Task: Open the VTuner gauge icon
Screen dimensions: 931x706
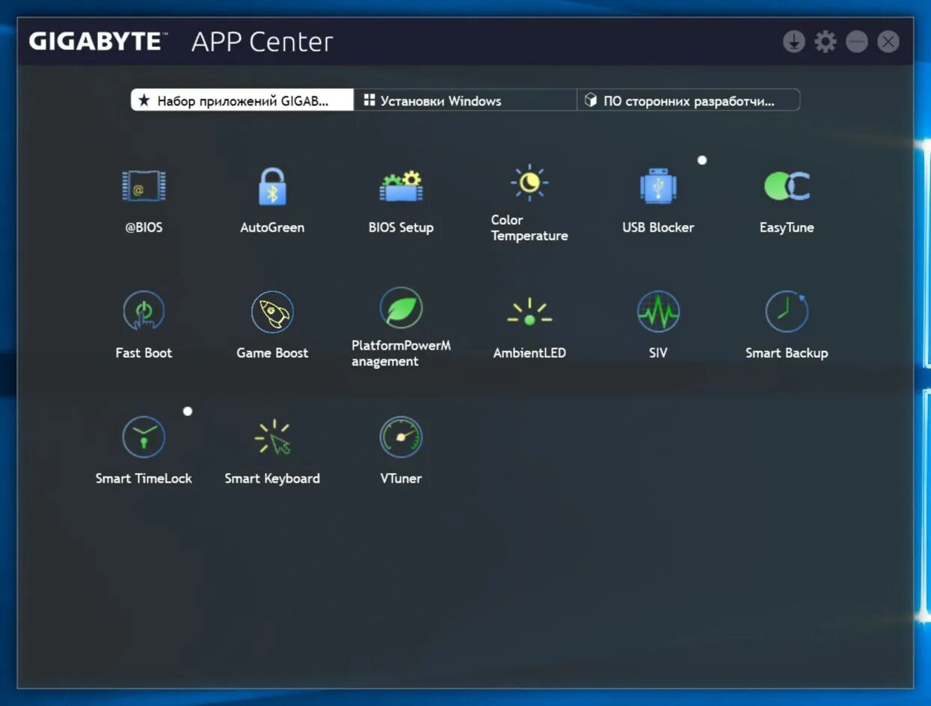Action: pyautogui.click(x=401, y=437)
